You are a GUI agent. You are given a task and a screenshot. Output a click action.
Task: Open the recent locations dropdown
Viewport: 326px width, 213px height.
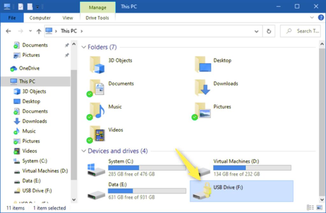(x=30, y=31)
